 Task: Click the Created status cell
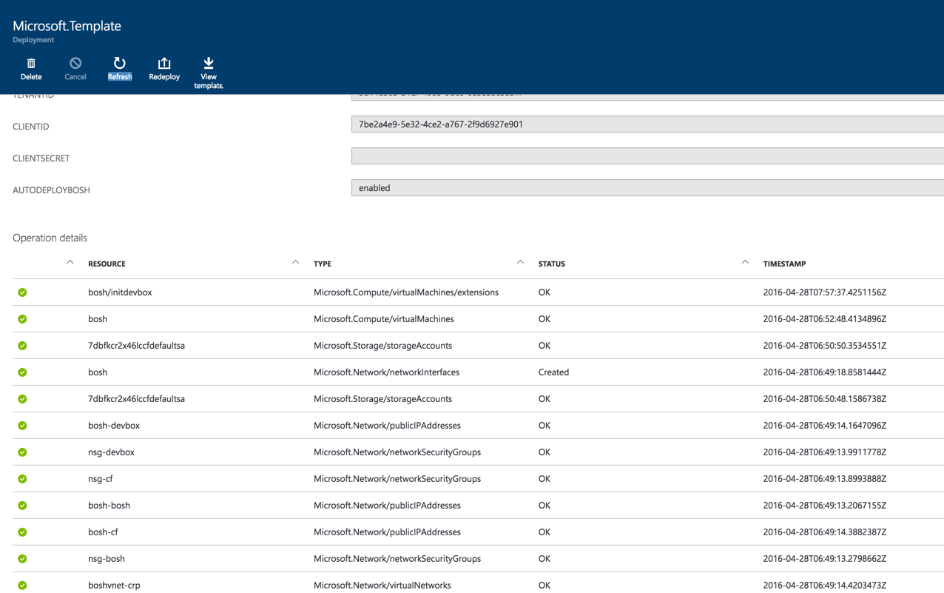click(553, 372)
